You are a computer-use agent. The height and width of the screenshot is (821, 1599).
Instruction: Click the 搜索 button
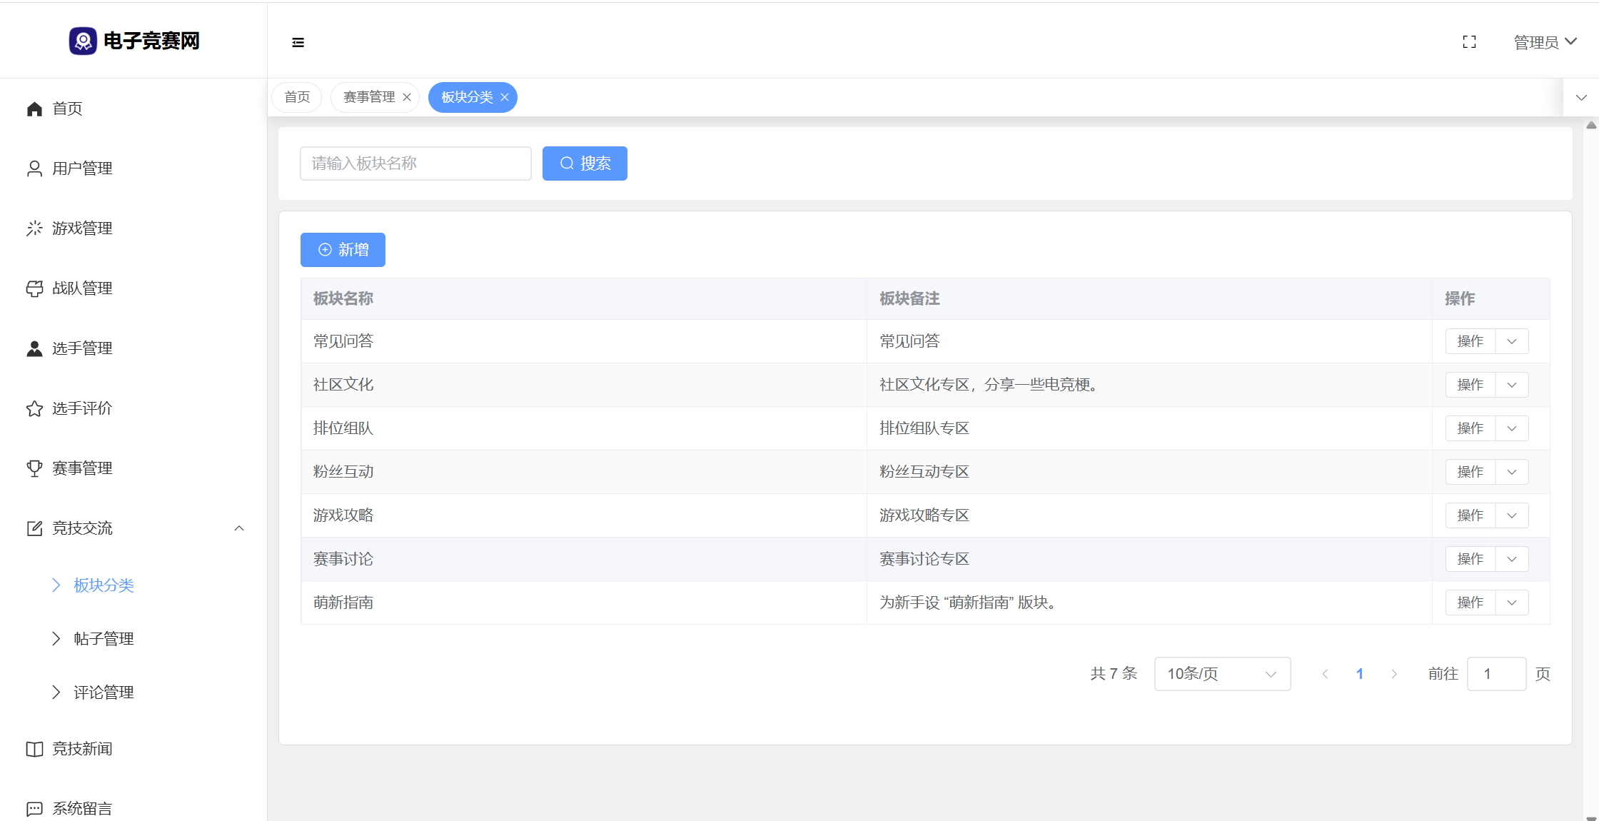585,163
